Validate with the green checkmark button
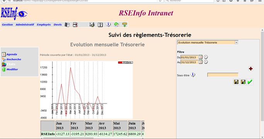 coord(250,82)
